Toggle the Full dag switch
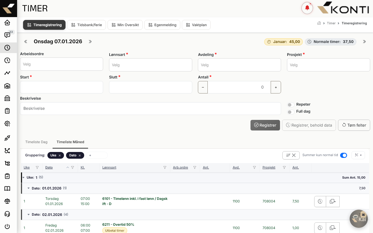The height and width of the screenshot is (233, 373). coord(290,112)
